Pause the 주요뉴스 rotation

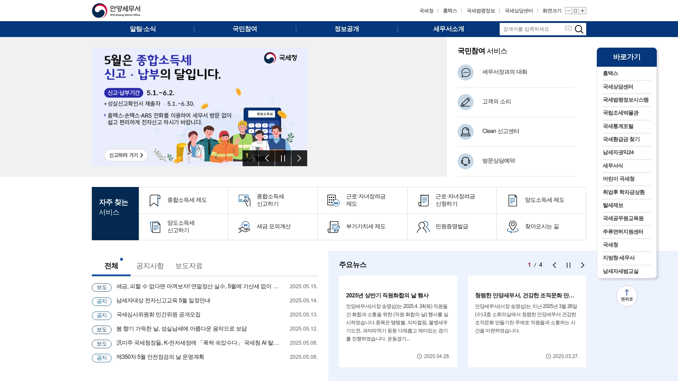[x=569, y=265]
